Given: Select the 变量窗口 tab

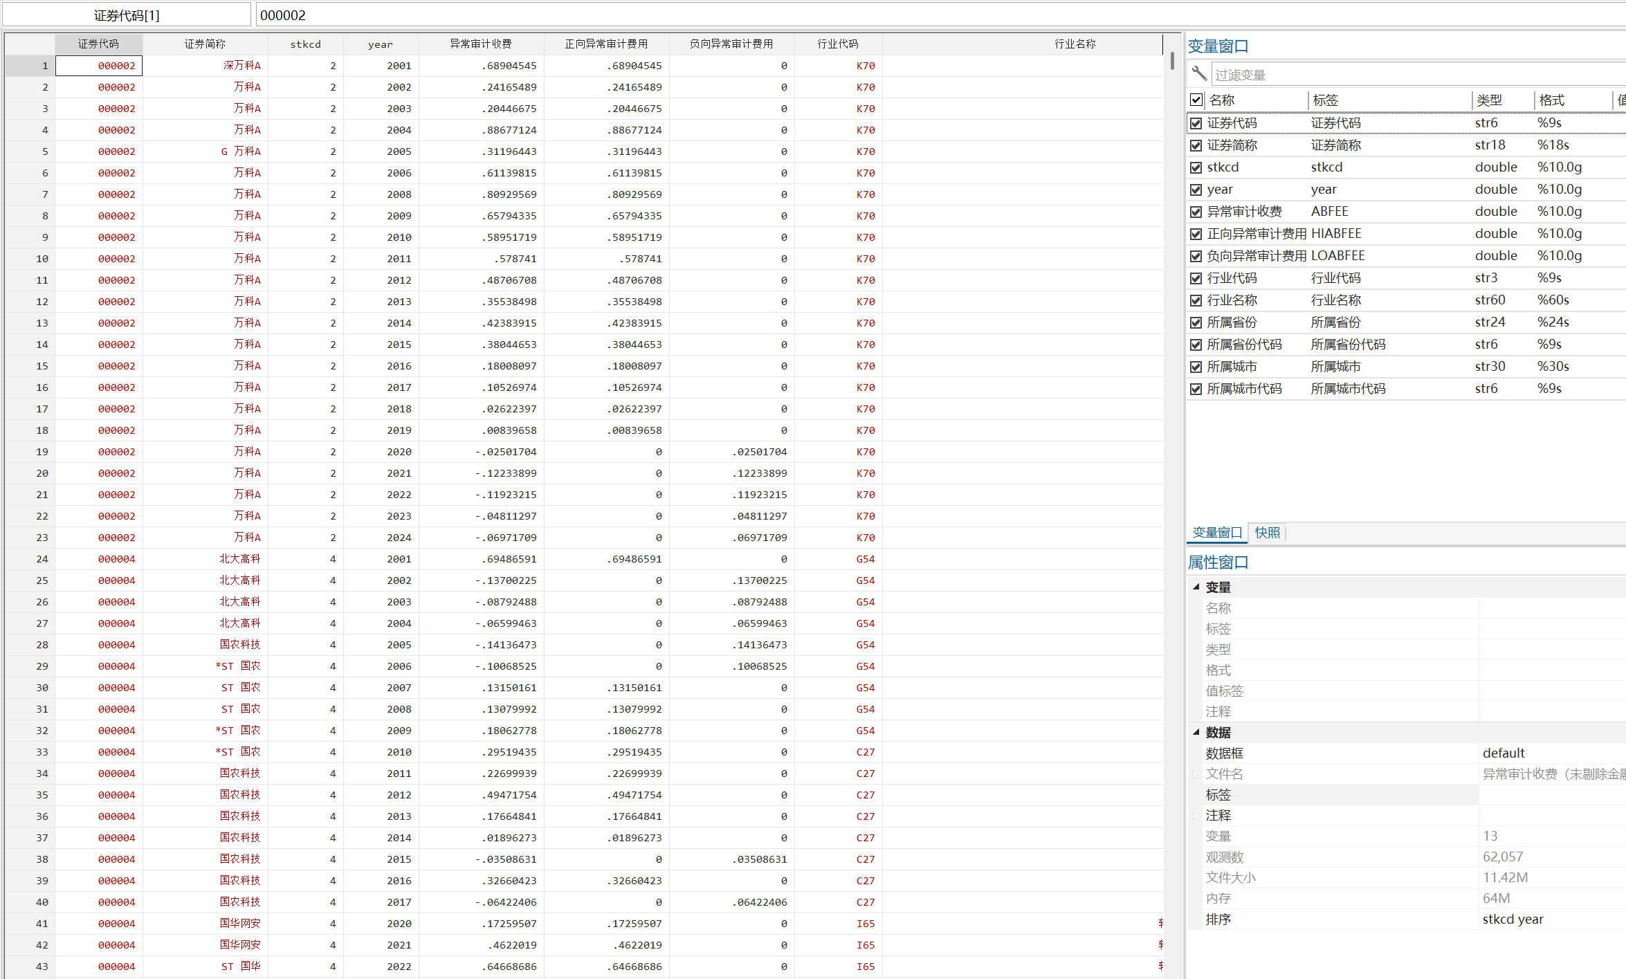Looking at the screenshot, I should tap(1216, 533).
